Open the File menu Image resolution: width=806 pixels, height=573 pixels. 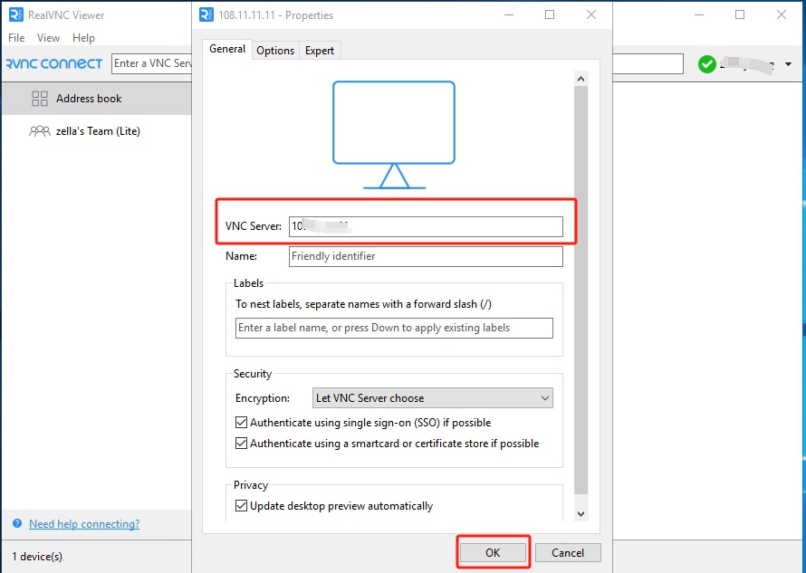[16, 38]
